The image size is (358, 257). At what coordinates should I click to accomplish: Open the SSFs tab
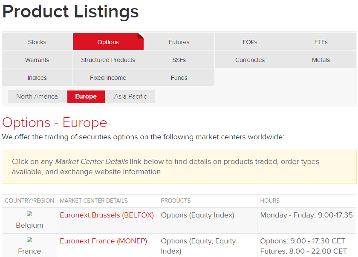(179, 59)
